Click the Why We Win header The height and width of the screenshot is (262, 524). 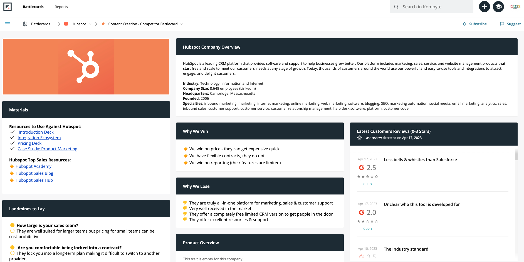(260, 131)
